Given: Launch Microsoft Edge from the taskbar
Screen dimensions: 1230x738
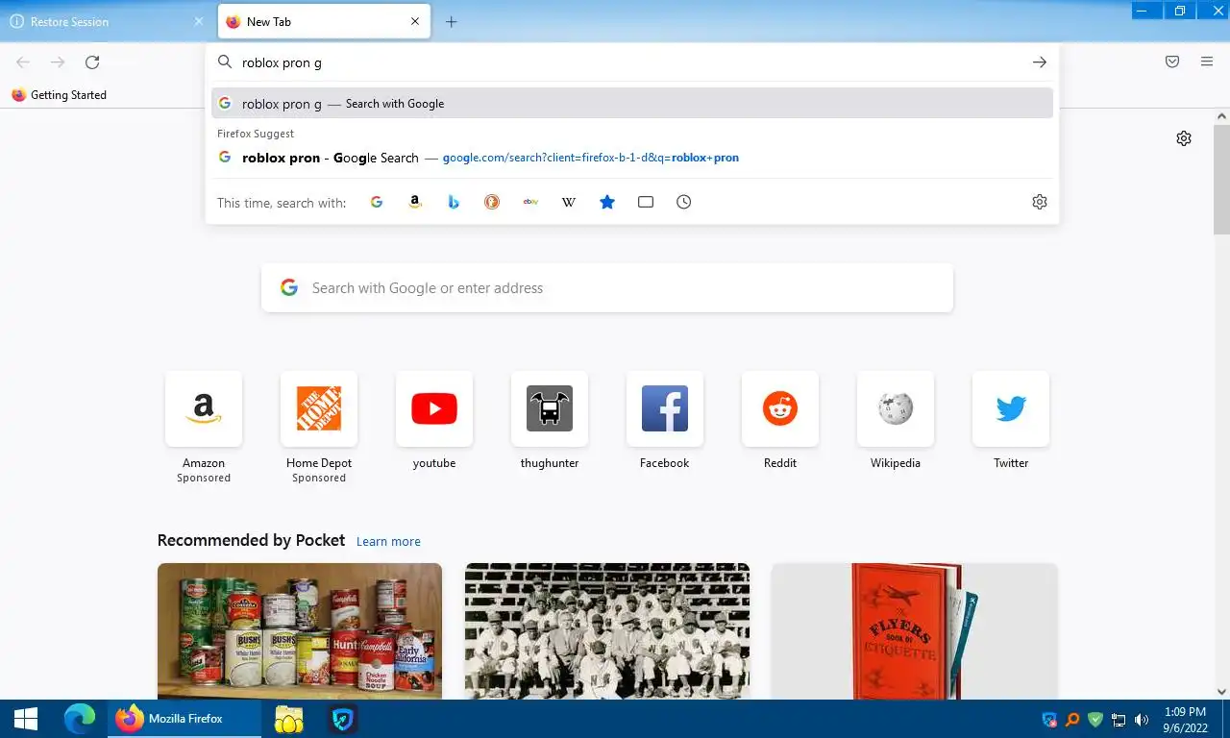Looking at the screenshot, I should (80, 719).
